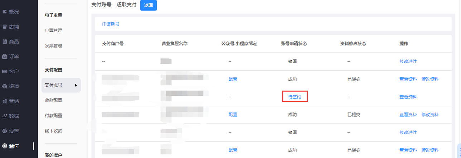This screenshot has height=158, width=461.
Task: Click the 客户 customers icon
Action: (5, 71)
